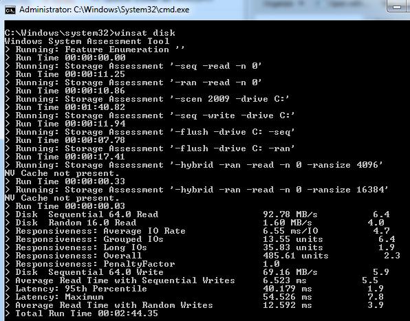Click the '-ransize 4096' hybrid assessment line
This screenshot has width=410, height=321.
pyautogui.click(x=194, y=165)
